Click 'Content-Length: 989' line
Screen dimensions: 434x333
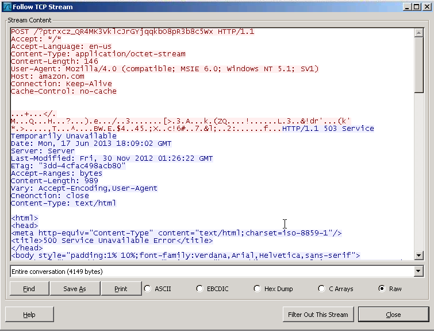point(55,181)
